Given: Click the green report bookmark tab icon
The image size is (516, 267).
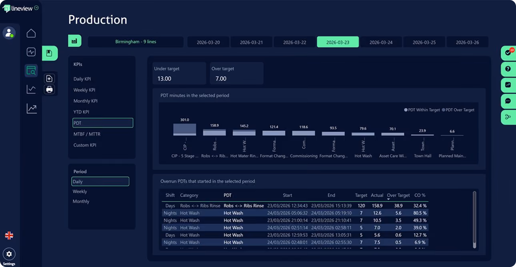Looking at the screenshot, I should [50, 53].
